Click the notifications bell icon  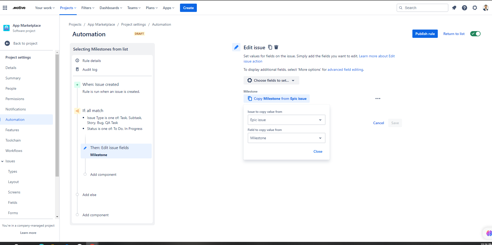pos(454,8)
